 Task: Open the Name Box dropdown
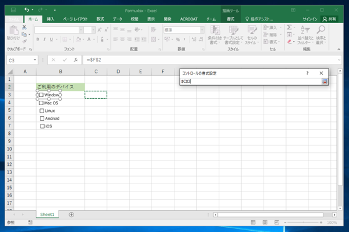pyautogui.click(x=35, y=60)
